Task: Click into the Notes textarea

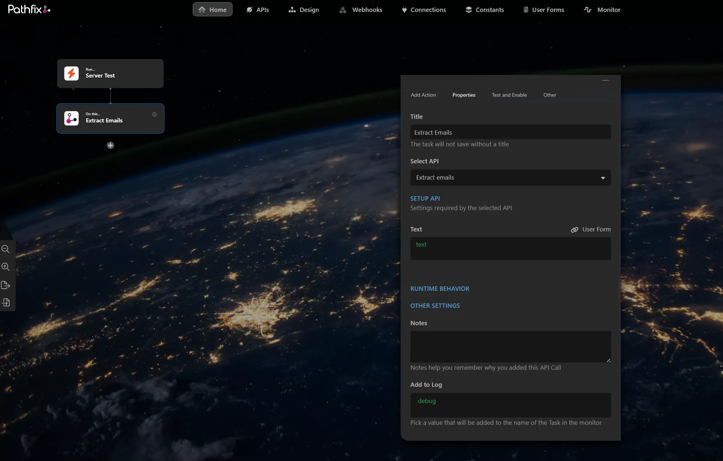Action: tap(510, 347)
